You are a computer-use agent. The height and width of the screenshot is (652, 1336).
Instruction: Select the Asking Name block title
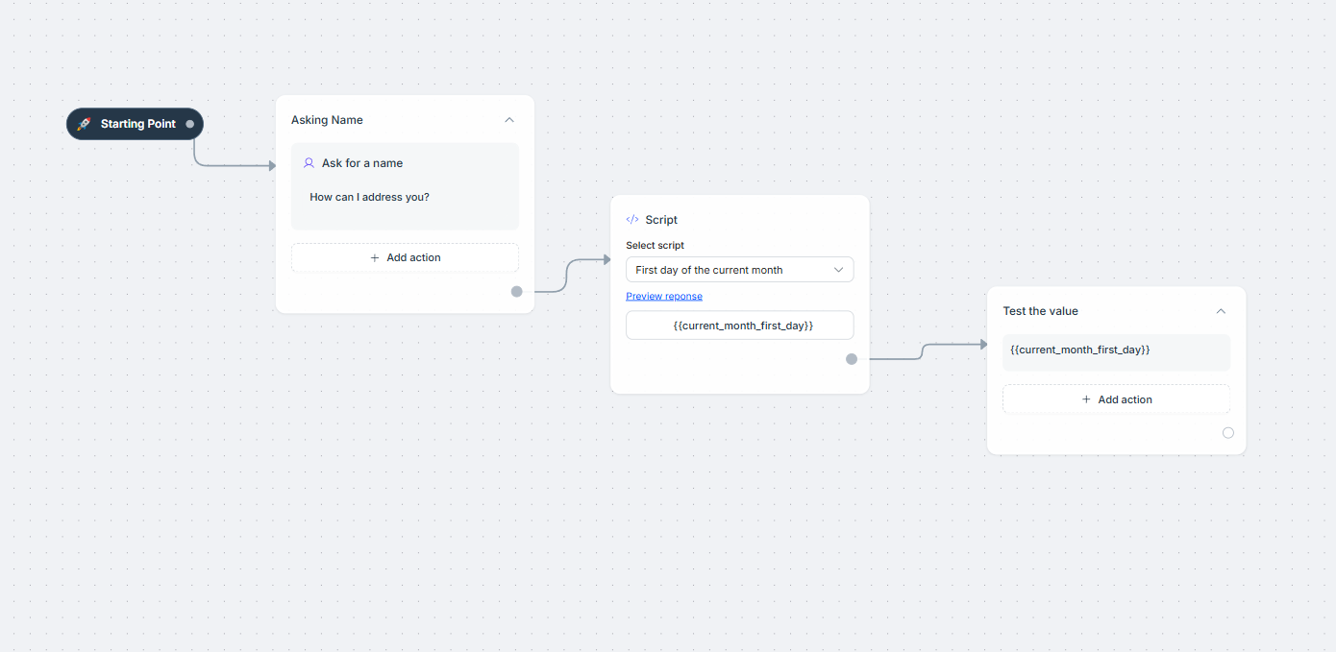(327, 120)
